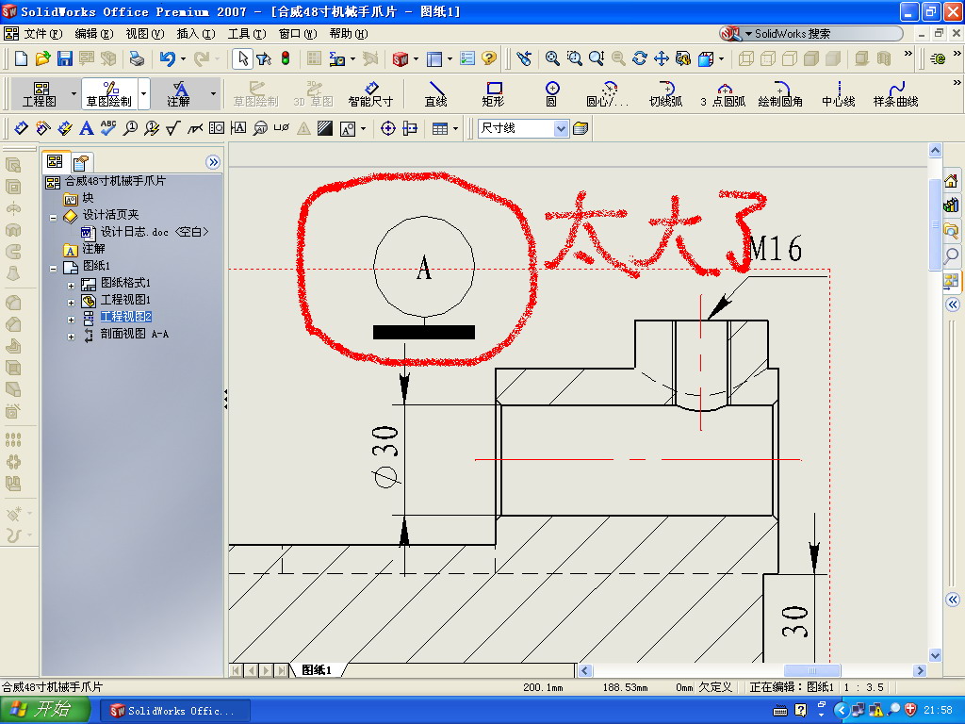This screenshot has height=724, width=965.
Task: Select the 块 folder in the tree
Action: click(88, 198)
